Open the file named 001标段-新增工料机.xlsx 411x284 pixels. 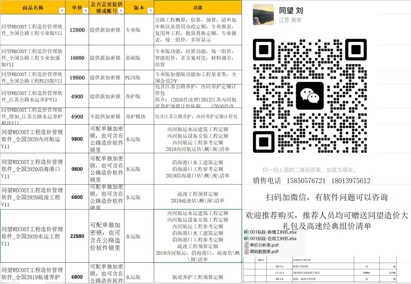pyautogui.click(x=274, y=232)
